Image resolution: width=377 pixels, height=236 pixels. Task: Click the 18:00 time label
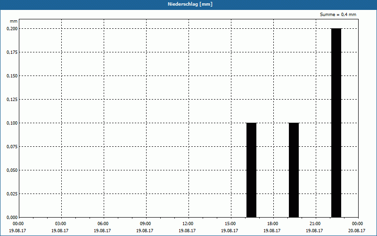(x=273, y=224)
